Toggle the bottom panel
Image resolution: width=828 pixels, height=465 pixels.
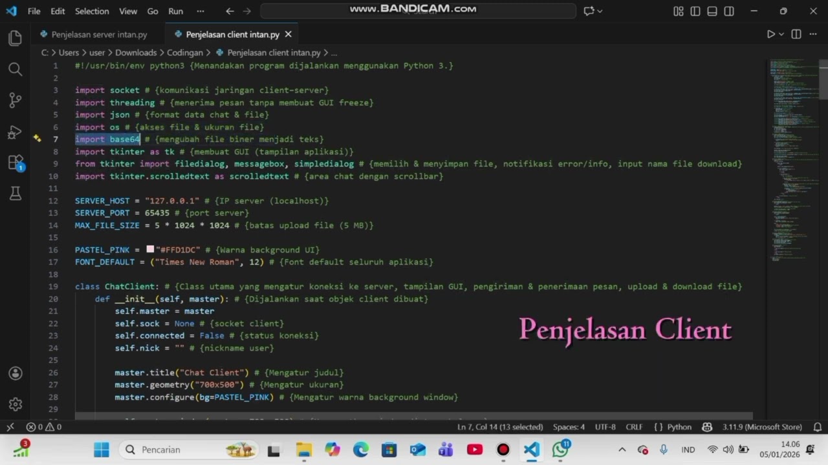pyautogui.click(x=712, y=11)
